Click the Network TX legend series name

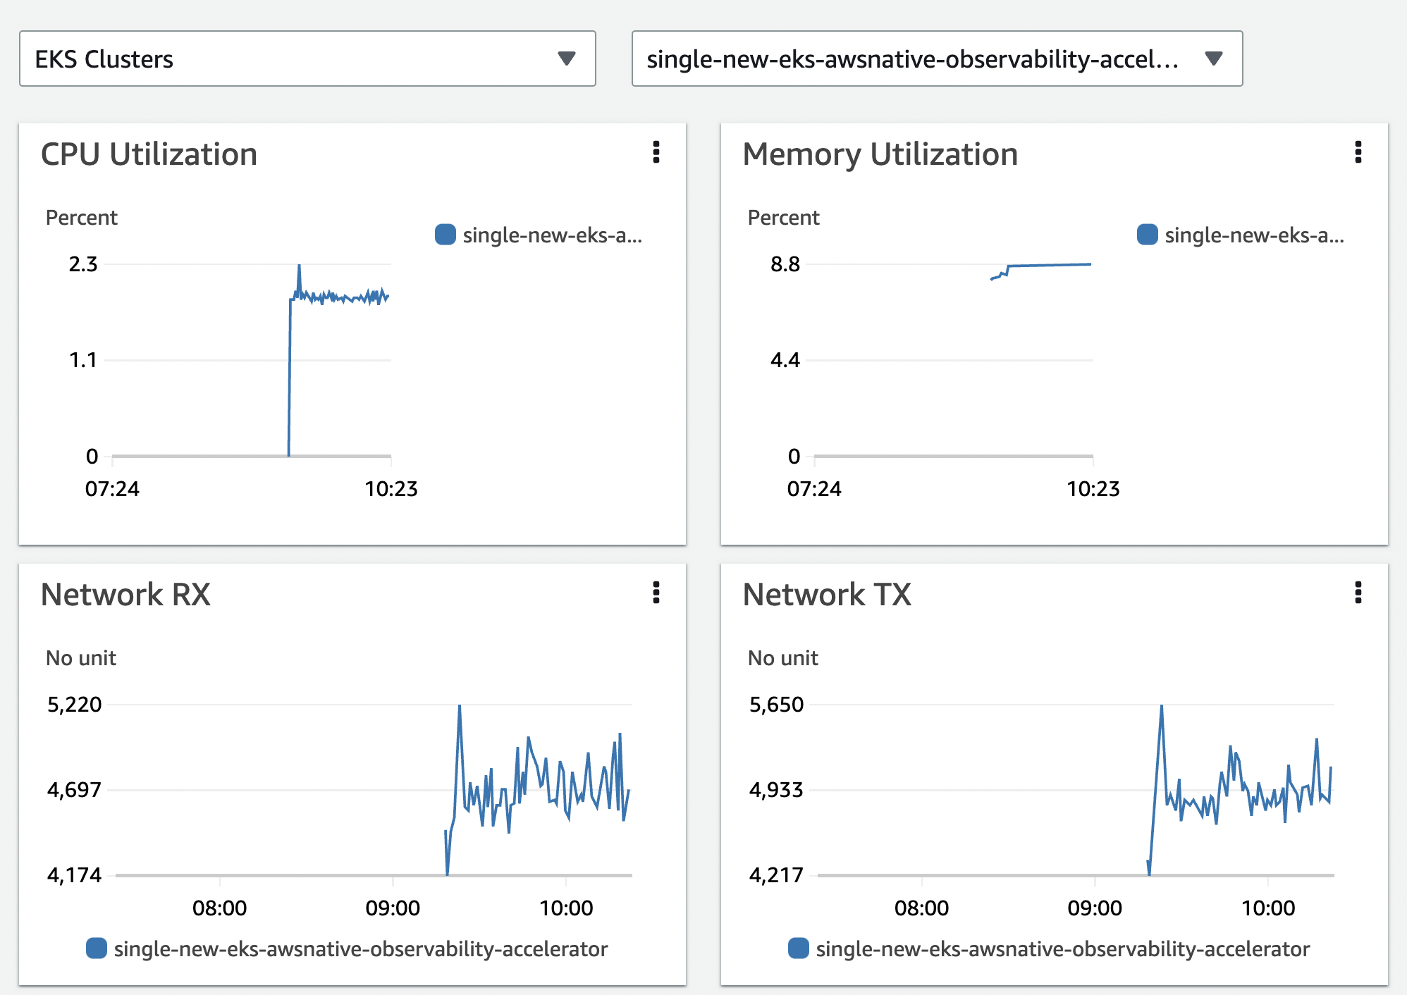click(x=1062, y=949)
